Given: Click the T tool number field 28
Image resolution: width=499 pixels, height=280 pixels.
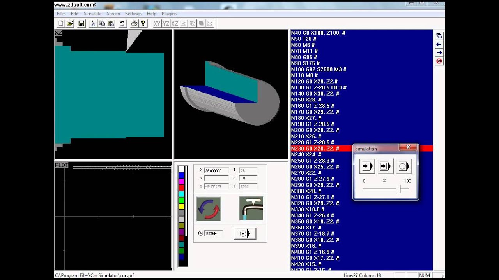Looking at the screenshot, I should point(248,170).
